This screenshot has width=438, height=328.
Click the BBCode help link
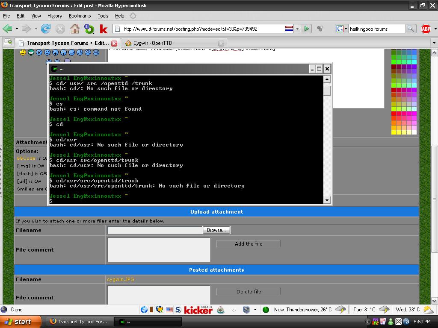(26, 158)
